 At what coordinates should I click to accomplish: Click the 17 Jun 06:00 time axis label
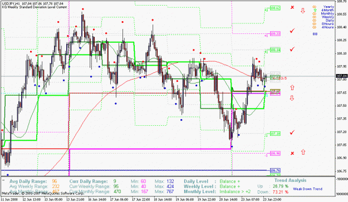[120, 200]
